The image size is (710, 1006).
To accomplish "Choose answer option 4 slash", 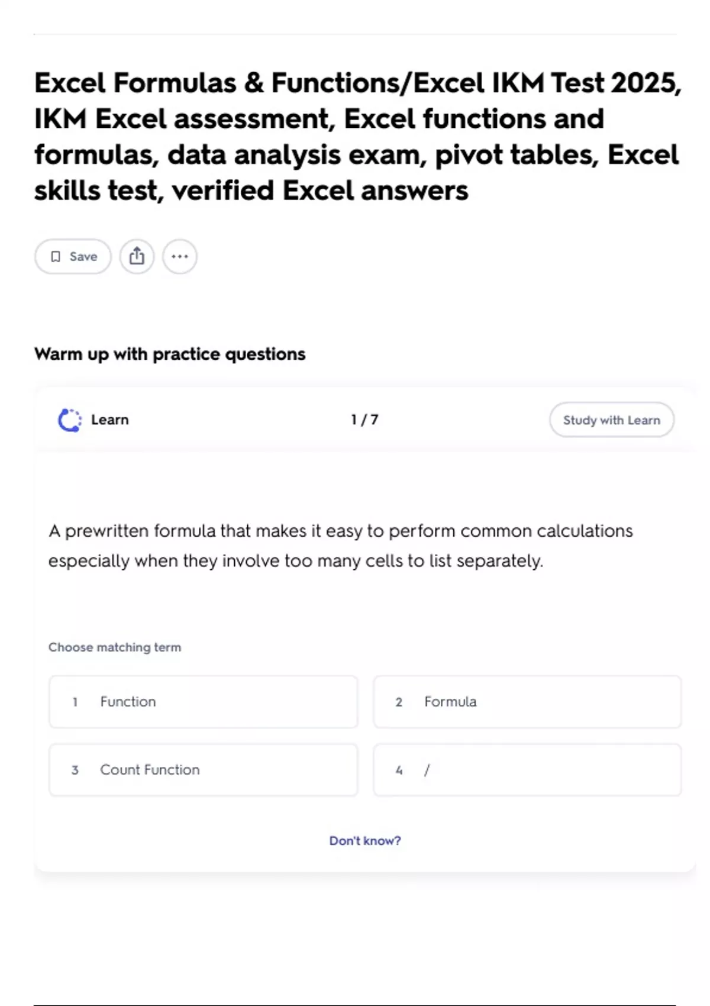I will pyautogui.click(x=527, y=770).
